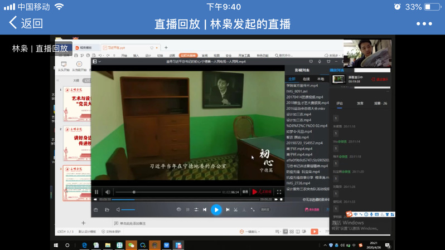Open a new WPS document tab

pyautogui.click(x=166, y=48)
